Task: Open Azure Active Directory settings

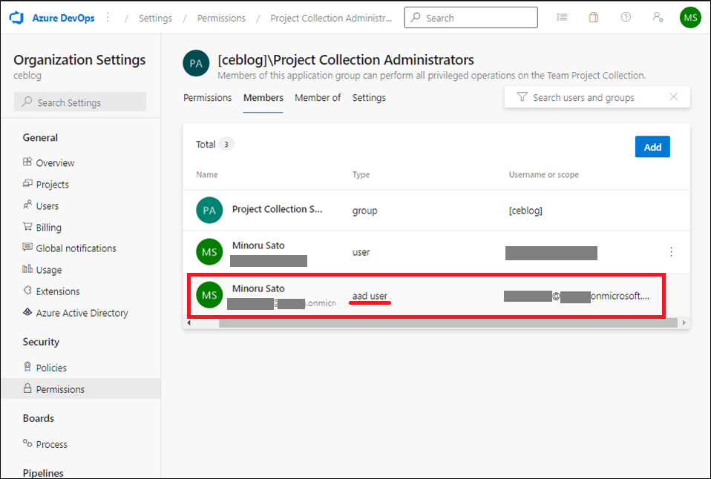Action: point(82,313)
